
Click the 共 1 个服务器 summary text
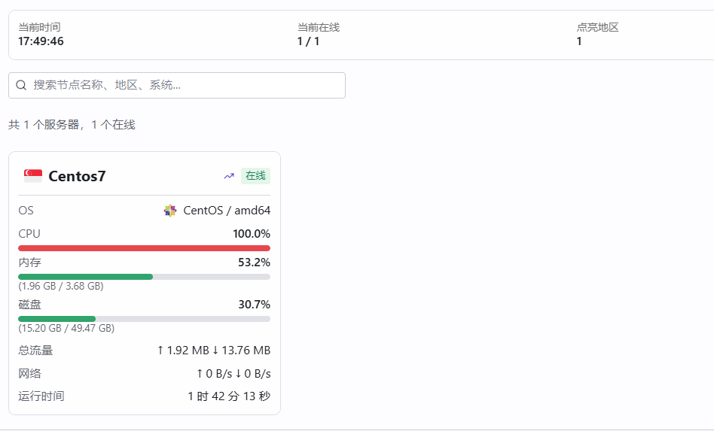[x=72, y=125]
